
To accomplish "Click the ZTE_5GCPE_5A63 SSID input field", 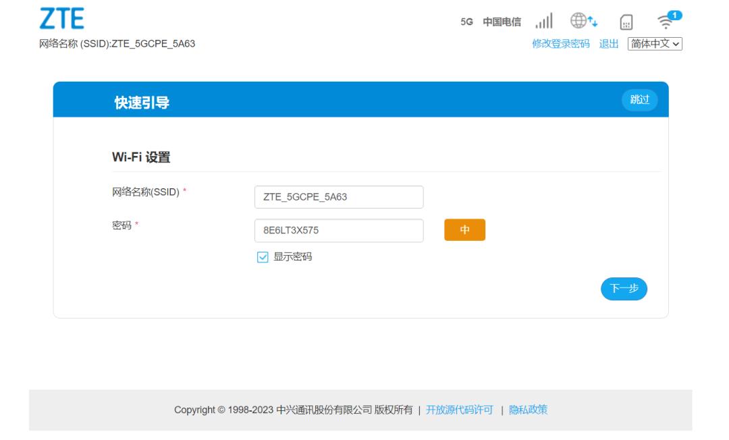I will [x=338, y=197].
